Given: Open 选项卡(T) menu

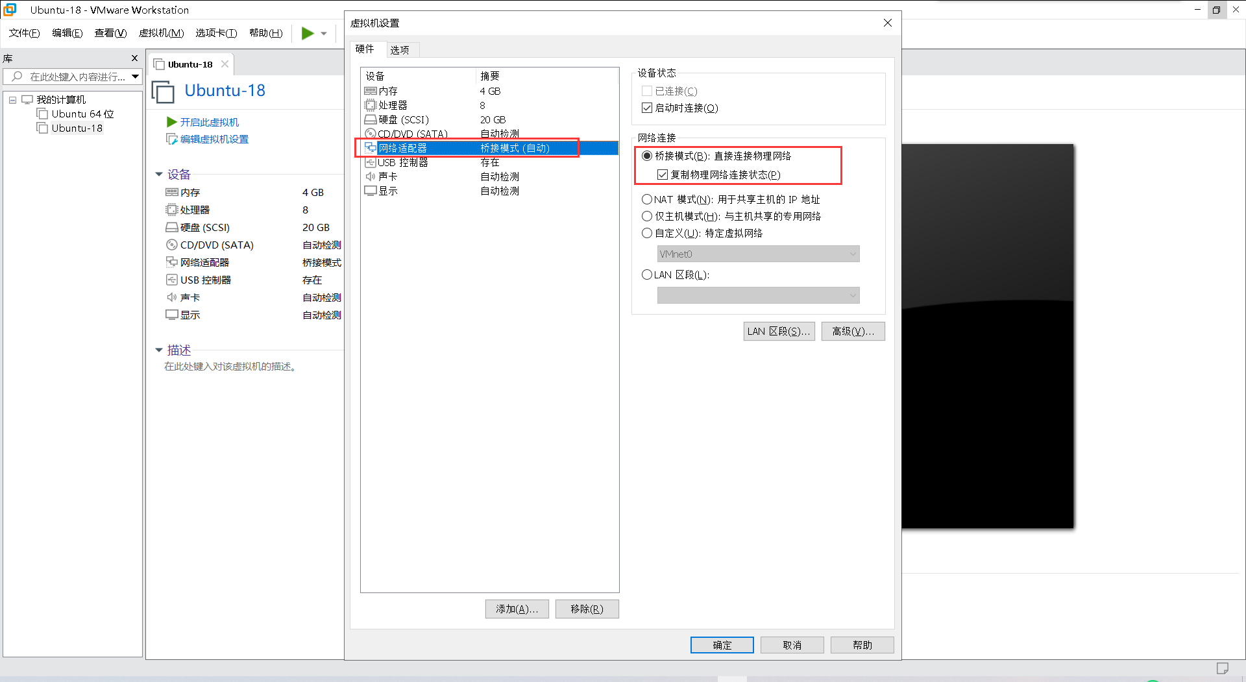Looking at the screenshot, I should pos(216,33).
